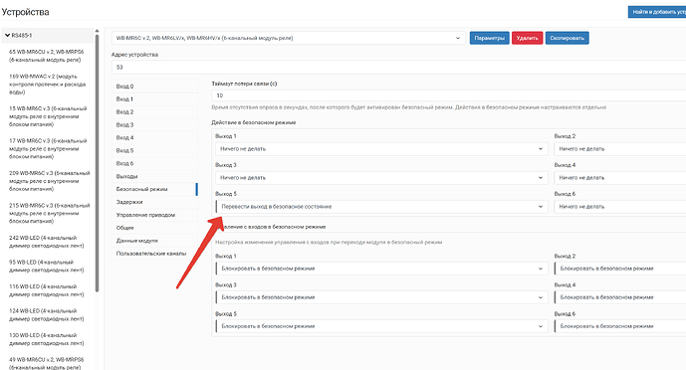Click 'Найти и добавить устройство' button

coord(657,12)
